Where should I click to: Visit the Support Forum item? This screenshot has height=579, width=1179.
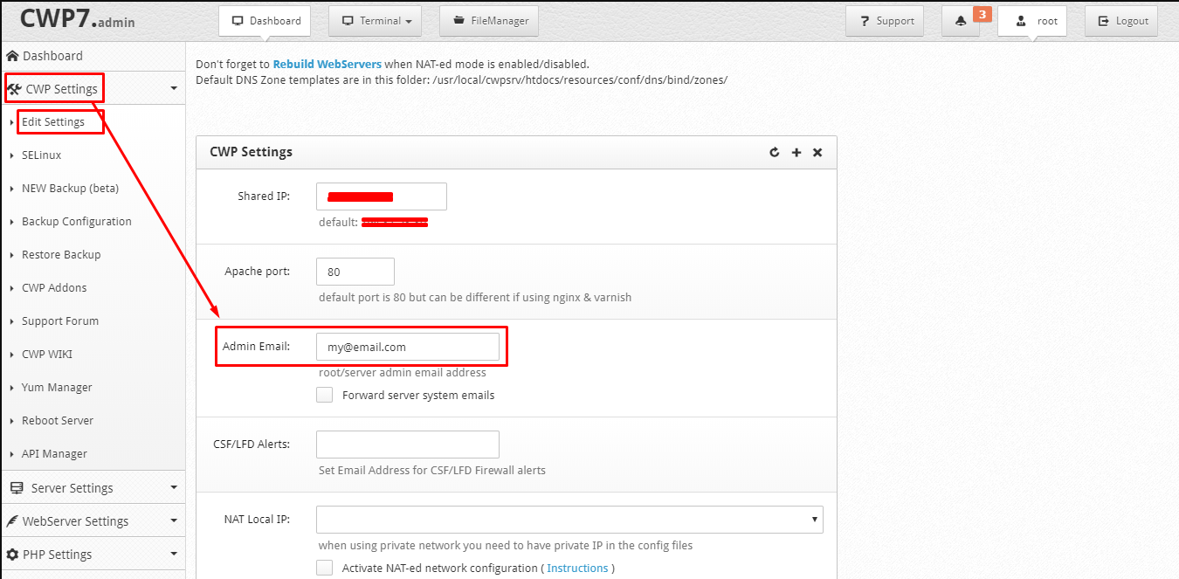(60, 321)
